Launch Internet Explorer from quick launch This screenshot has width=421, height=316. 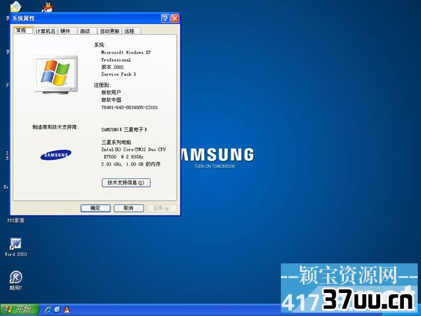[x=48, y=310]
